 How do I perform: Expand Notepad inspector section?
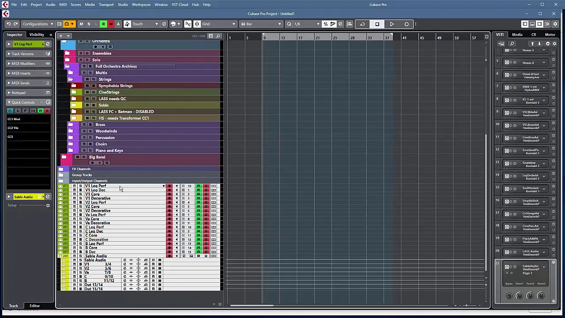28,93
